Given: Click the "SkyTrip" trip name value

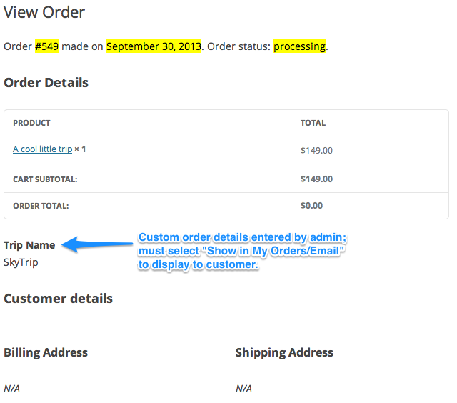Looking at the screenshot, I should coord(21,262).
